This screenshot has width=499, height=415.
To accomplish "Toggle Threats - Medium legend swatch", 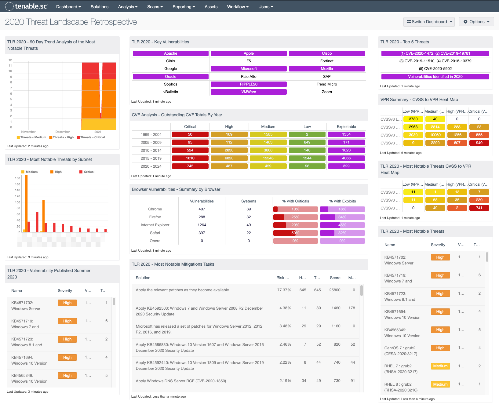I will coord(18,137).
